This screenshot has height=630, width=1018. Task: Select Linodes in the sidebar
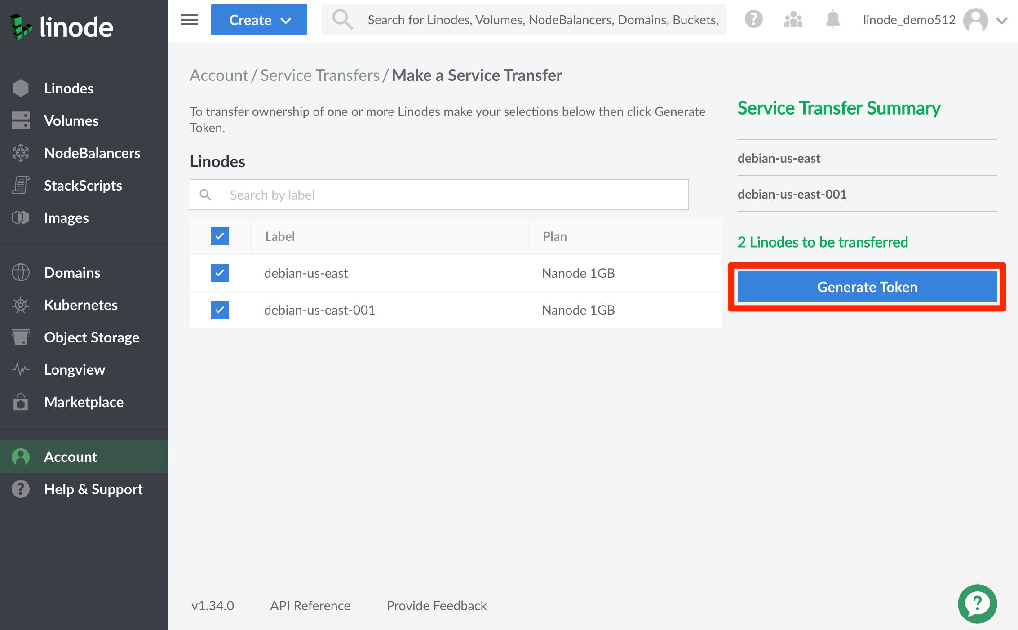point(69,88)
